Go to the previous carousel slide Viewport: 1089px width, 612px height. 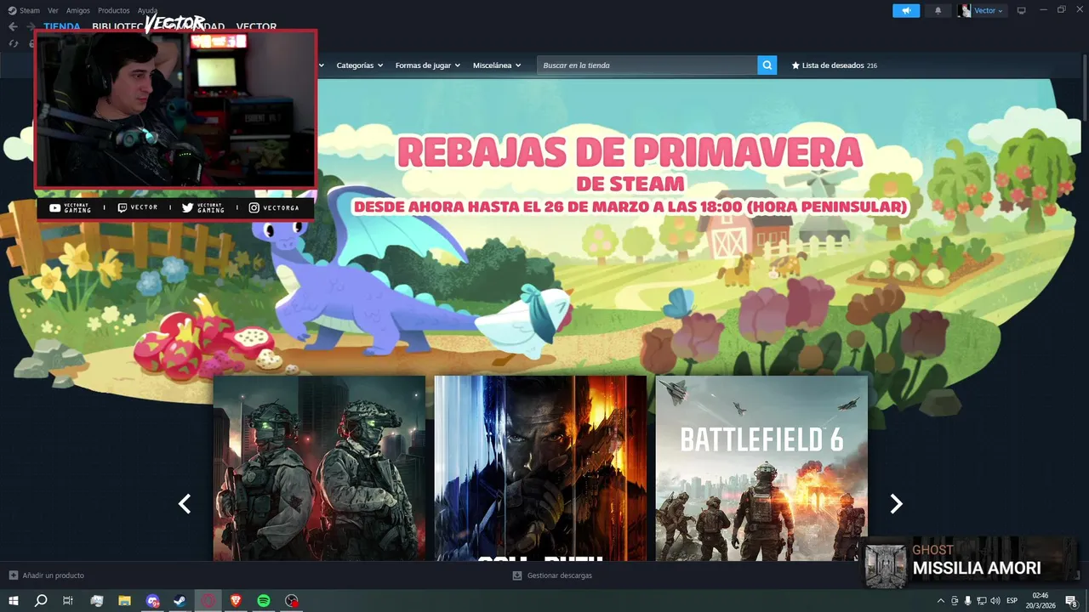click(185, 504)
